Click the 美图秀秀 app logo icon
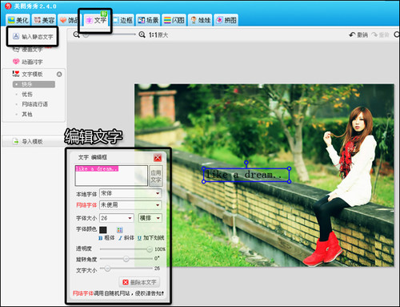 [8, 6]
